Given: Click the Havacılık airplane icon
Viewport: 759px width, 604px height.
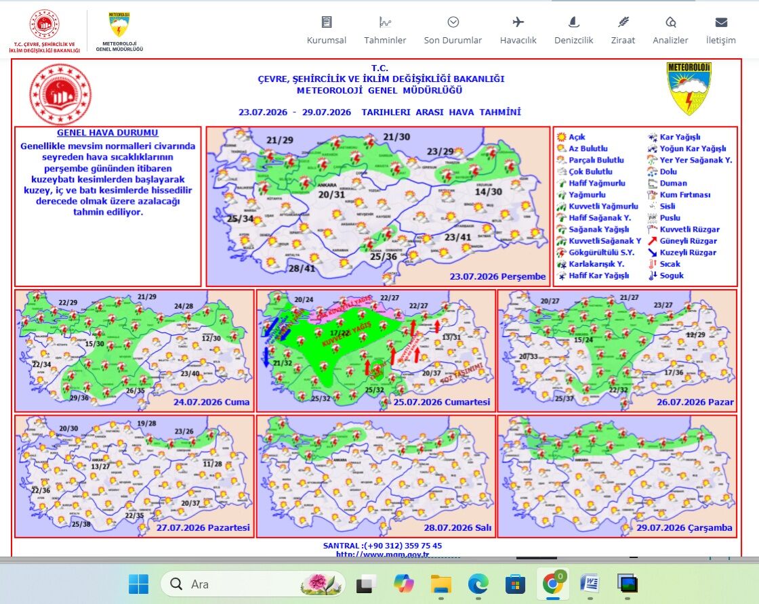Looking at the screenshot, I should coord(518,22).
